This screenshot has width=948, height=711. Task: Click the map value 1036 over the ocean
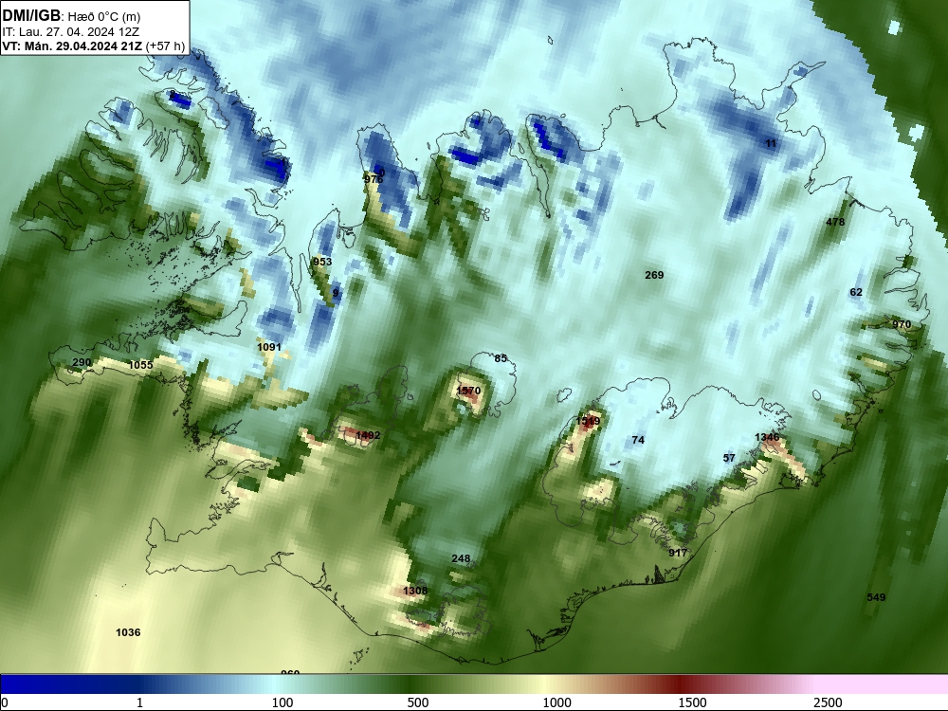(x=128, y=632)
